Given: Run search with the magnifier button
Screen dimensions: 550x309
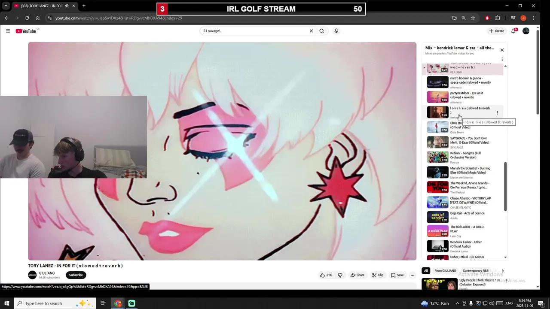Looking at the screenshot, I should (321, 31).
